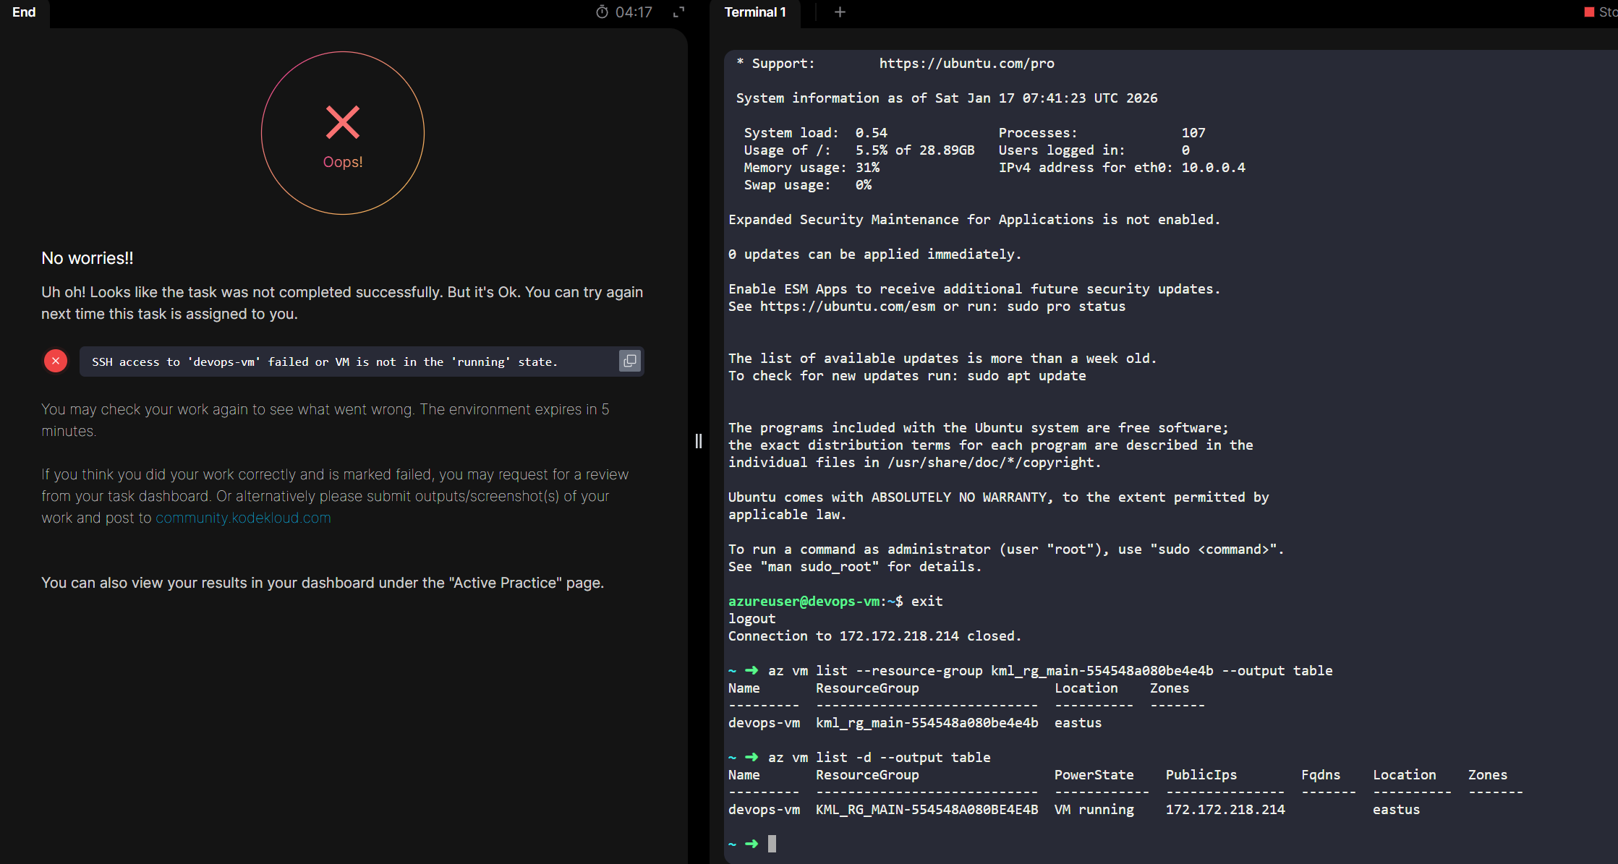Click the 'VM running' PowerState value

click(1094, 810)
